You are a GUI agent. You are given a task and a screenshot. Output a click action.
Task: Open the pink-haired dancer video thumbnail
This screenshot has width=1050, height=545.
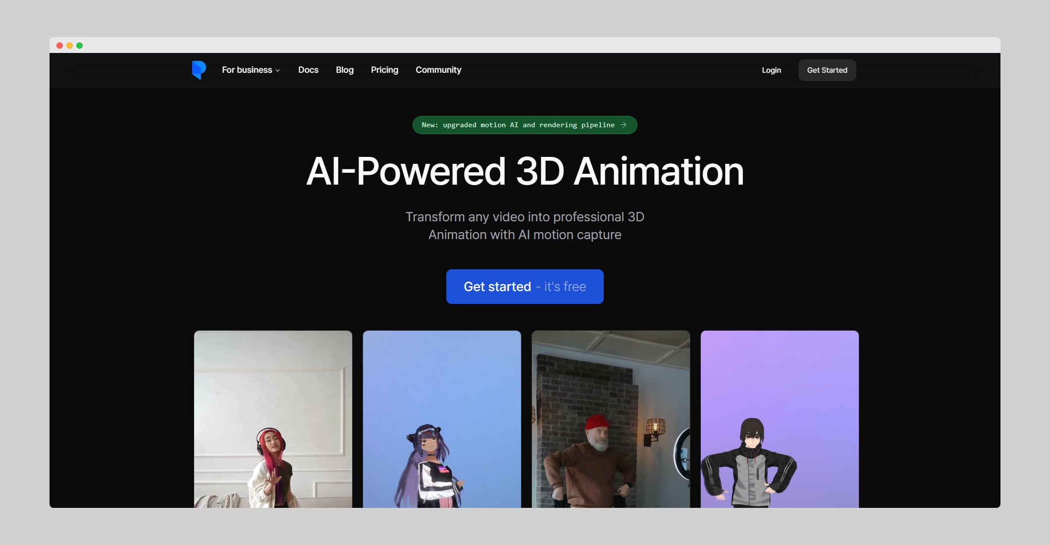273,419
